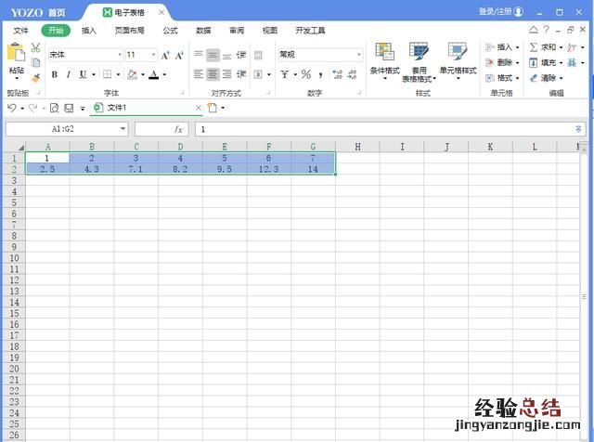The width and height of the screenshot is (594, 442).
Task: Toggle middle vertical alignment
Action: click(x=213, y=56)
